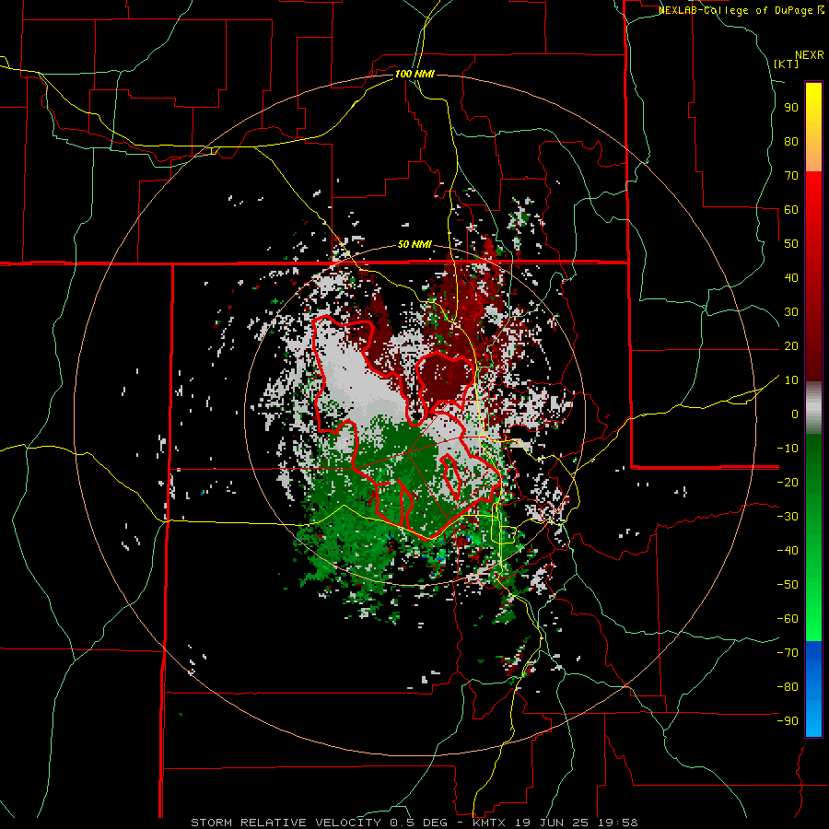Click the 30 value on the velocity scale
Screen dimensions: 829x829
791,312
